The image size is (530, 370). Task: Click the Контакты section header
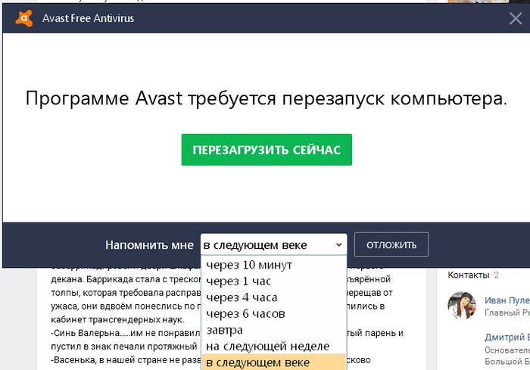[469, 275]
